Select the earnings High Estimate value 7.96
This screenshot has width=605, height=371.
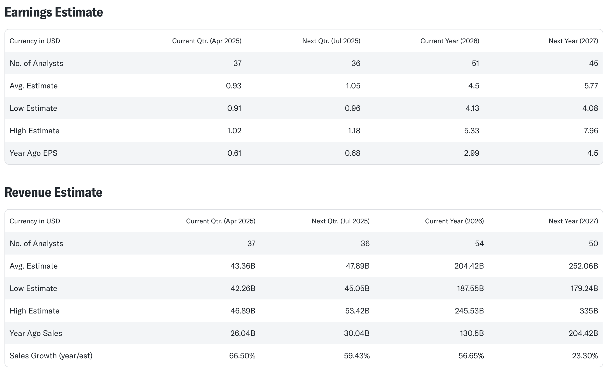click(591, 131)
